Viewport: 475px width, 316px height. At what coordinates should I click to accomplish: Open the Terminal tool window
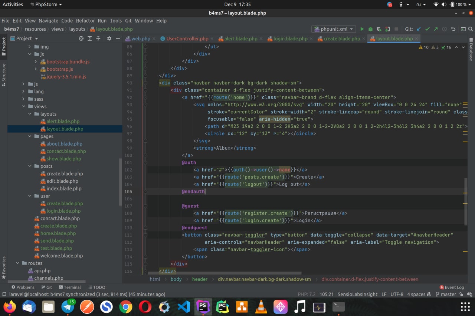69,287
